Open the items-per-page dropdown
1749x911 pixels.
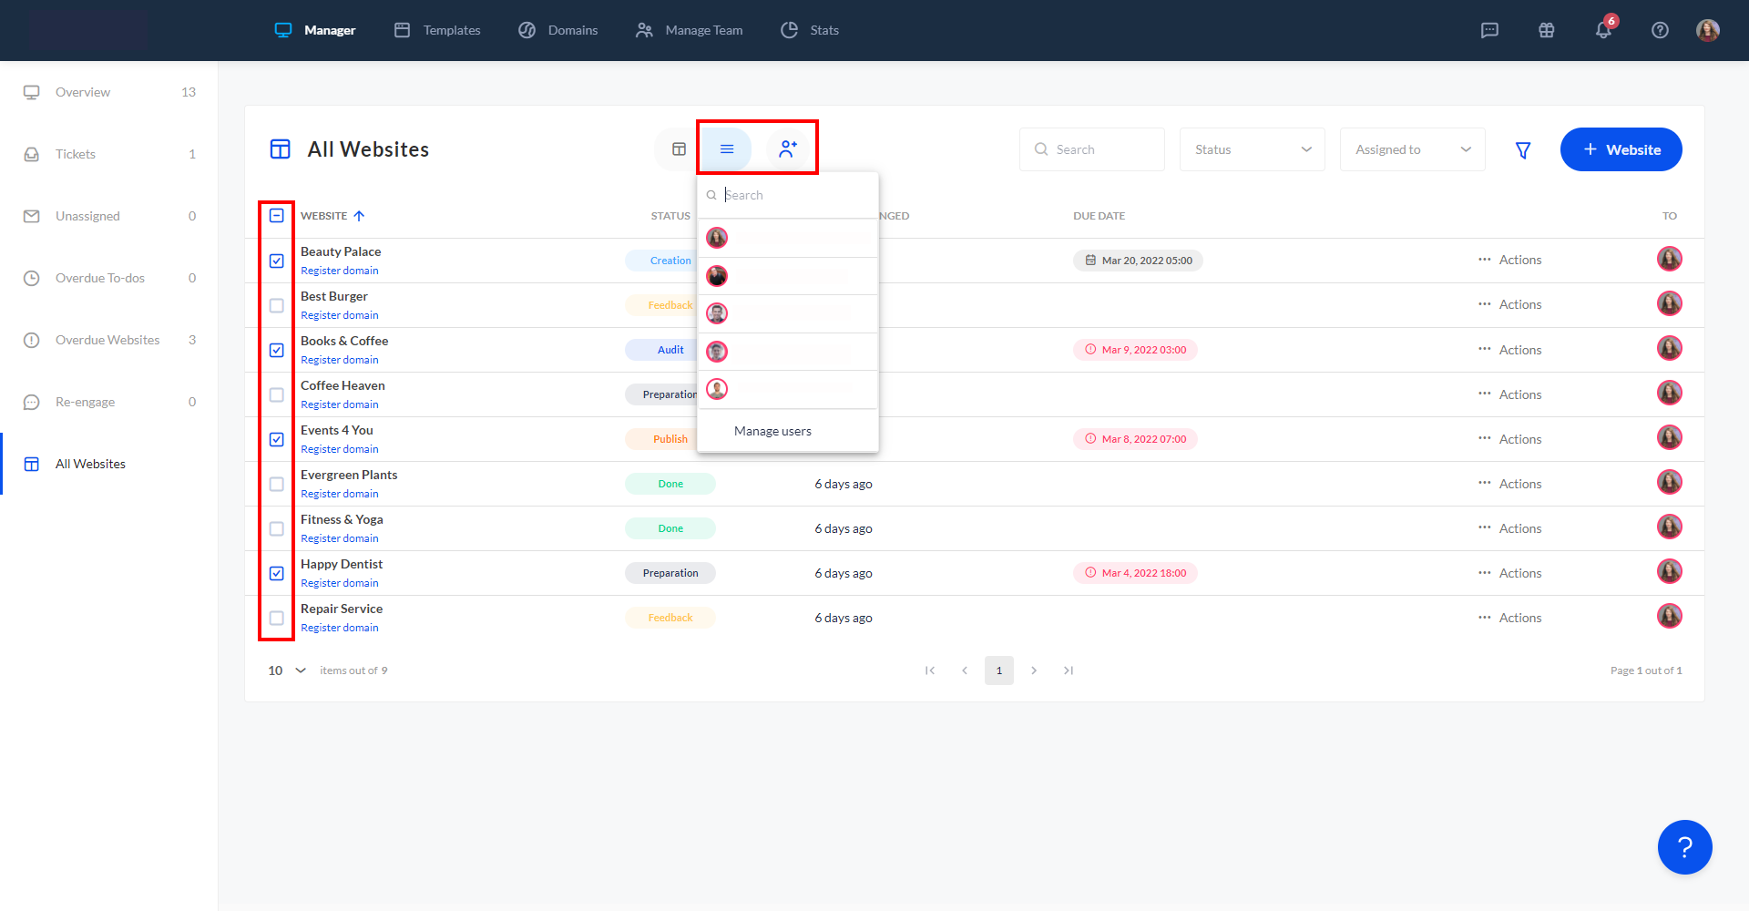click(x=286, y=670)
